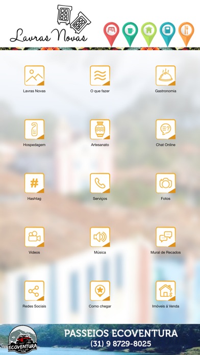
Task: Tap the 'Chat Online' label
Action: click(x=166, y=145)
